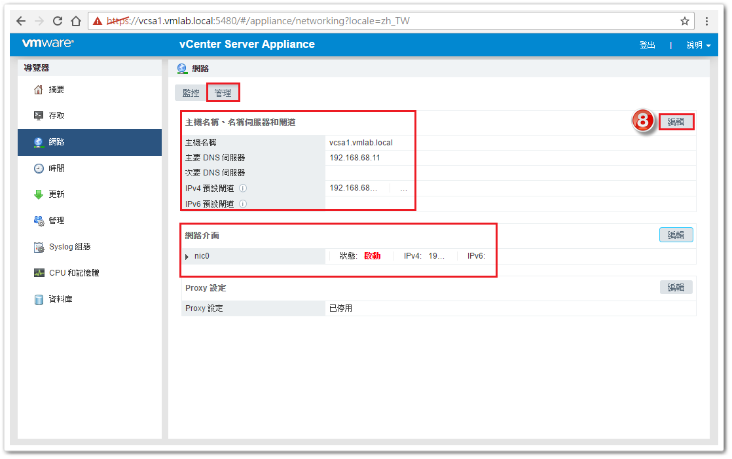Click the insecure certificate warning triangle
This screenshot has width=732, height=459.
click(97, 21)
